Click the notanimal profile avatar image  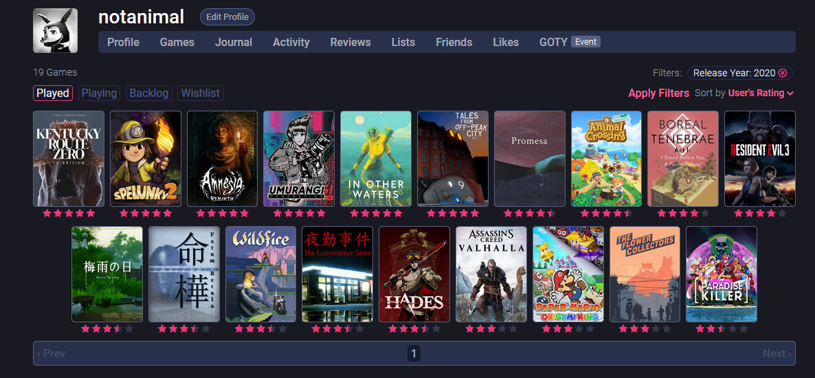[x=55, y=31]
